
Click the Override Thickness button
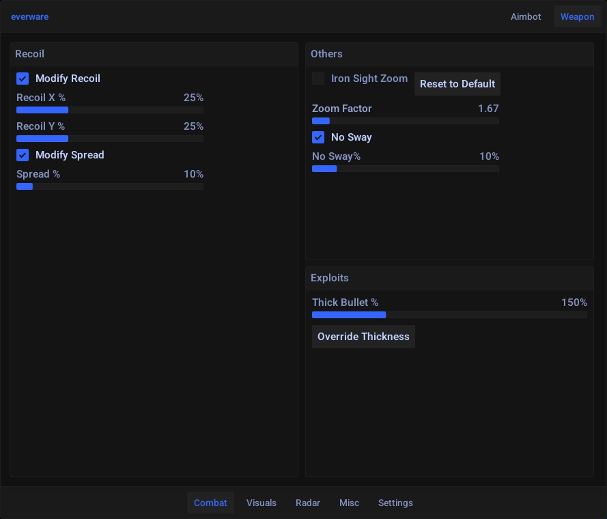point(363,337)
